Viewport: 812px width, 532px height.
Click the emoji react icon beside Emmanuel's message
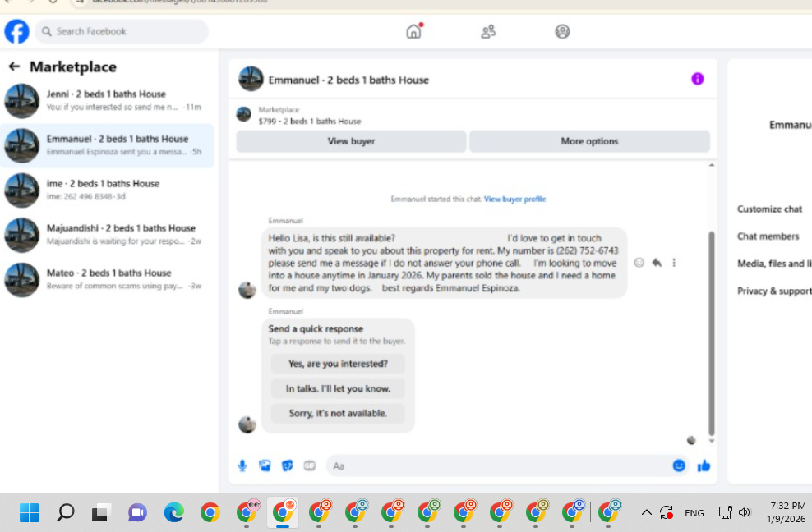click(639, 263)
